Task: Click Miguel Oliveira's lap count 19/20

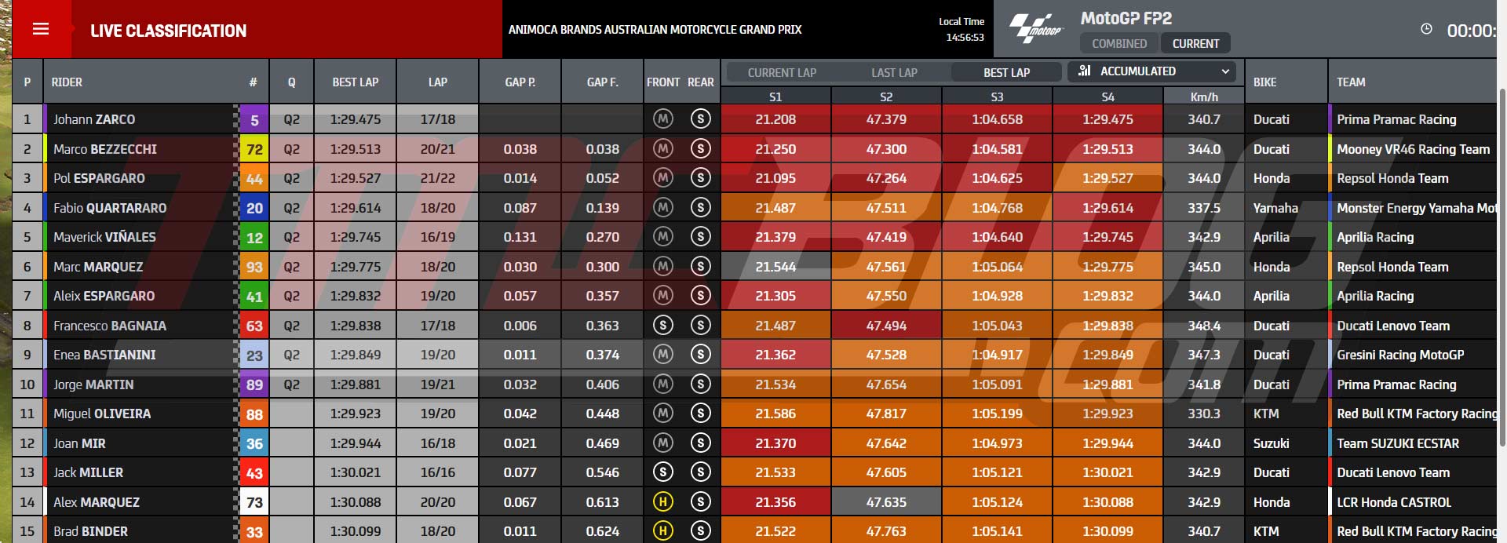Action: 437,414
